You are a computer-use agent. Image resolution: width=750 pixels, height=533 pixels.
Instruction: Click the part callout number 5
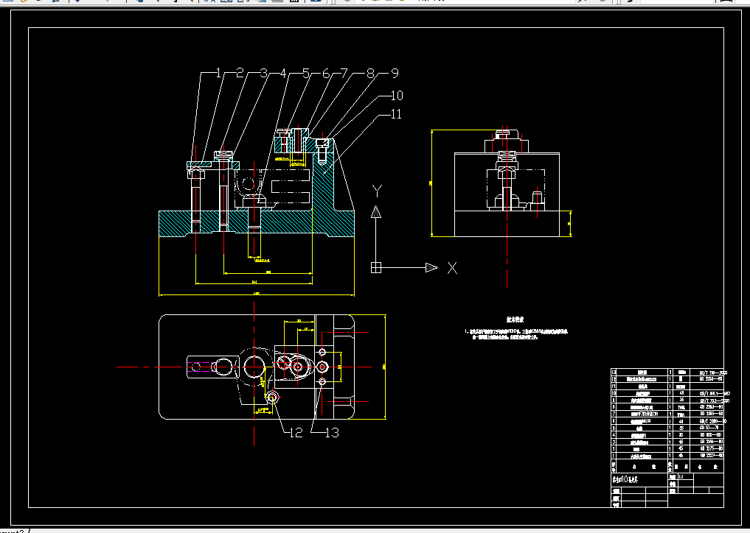pyautogui.click(x=306, y=74)
